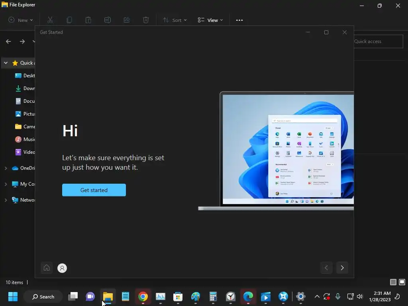
Task: Select Music folder in sidebar
Action: click(25, 139)
